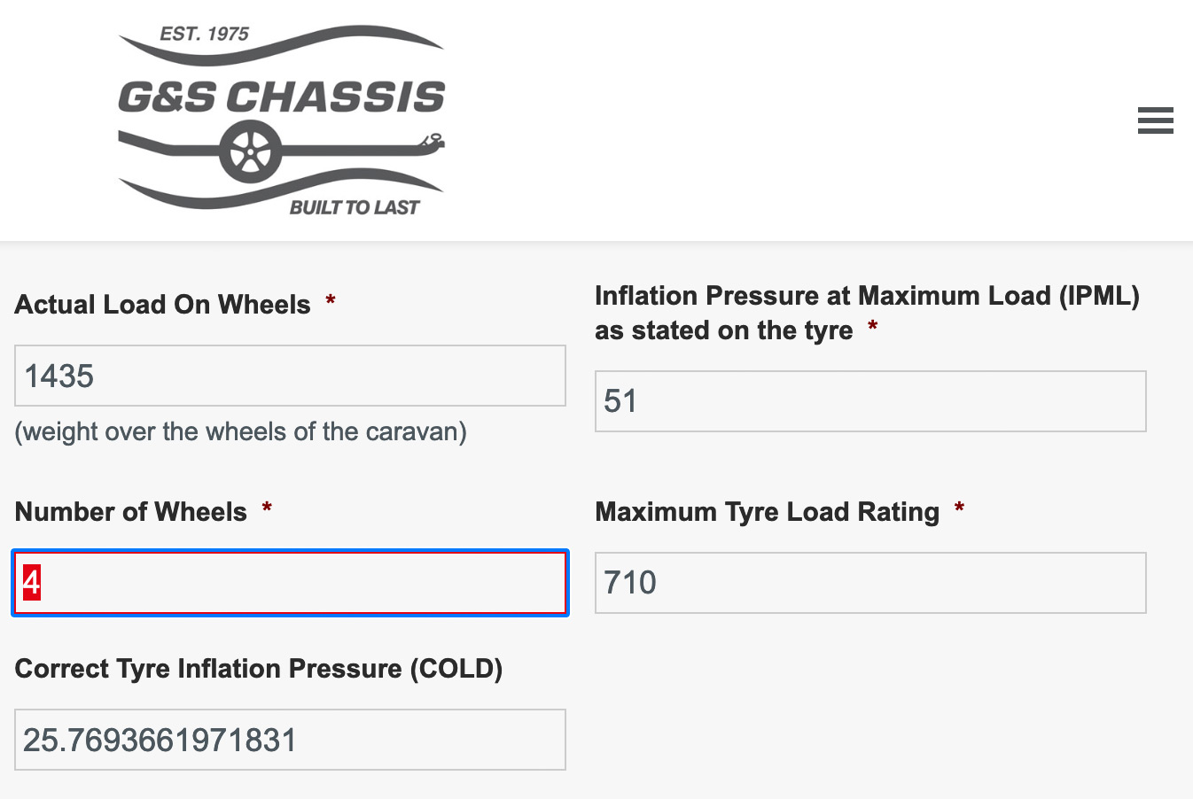Click the Correct Tyre Inflation Pressure (COLD) label
Viewport: 1193px width, 799px height.
pos(259,669)
